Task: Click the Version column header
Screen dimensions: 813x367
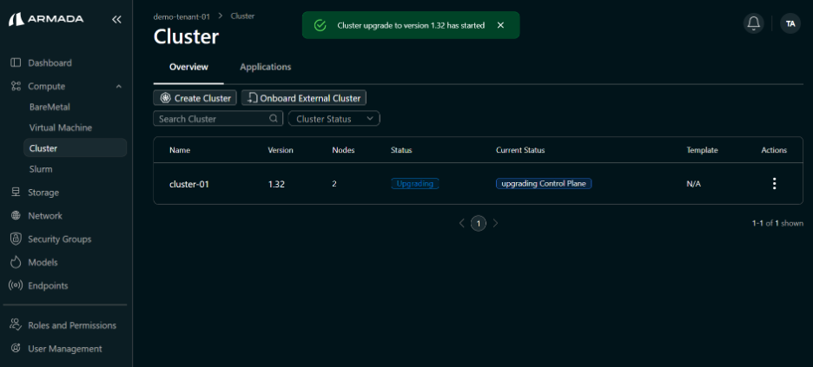Action: [x=281, y=150]
